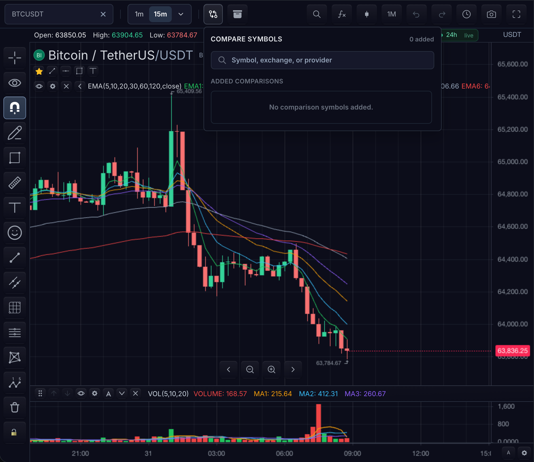Pick the text quick tool near title
Screen dimensions: 534x462
(x=93, y=71)
